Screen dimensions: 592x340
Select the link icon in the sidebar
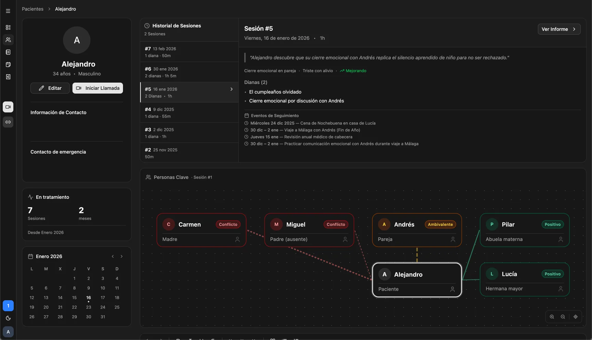8,122
